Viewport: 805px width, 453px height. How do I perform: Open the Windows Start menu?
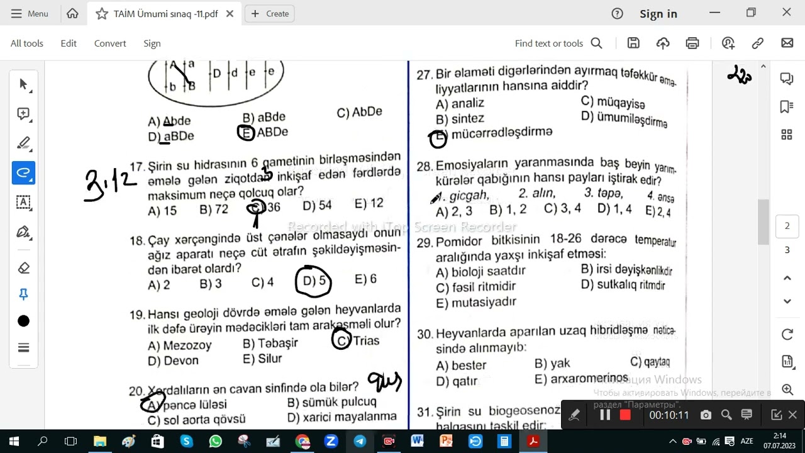14,441
